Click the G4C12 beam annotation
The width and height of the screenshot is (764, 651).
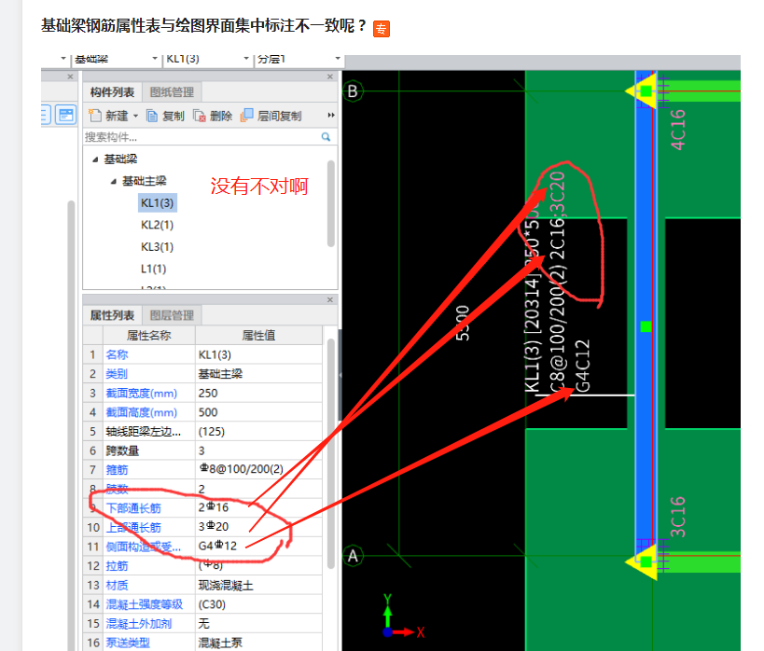tap(583, 366)
